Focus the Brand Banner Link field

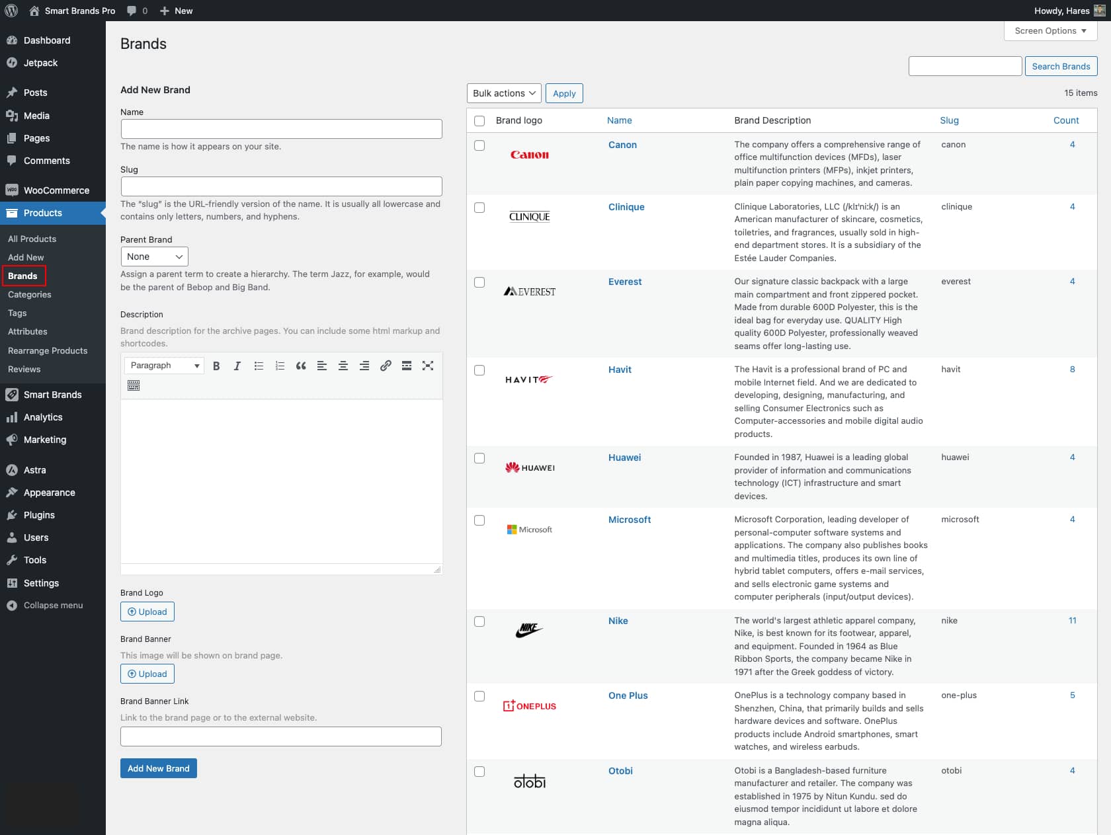point(281,736)
